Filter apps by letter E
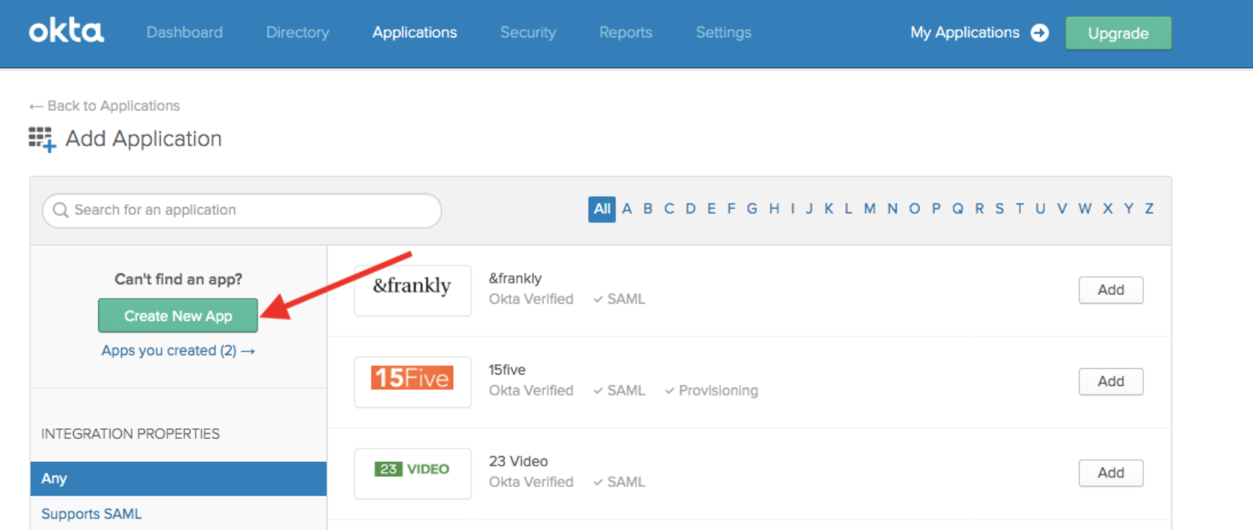 click(711, 209)
